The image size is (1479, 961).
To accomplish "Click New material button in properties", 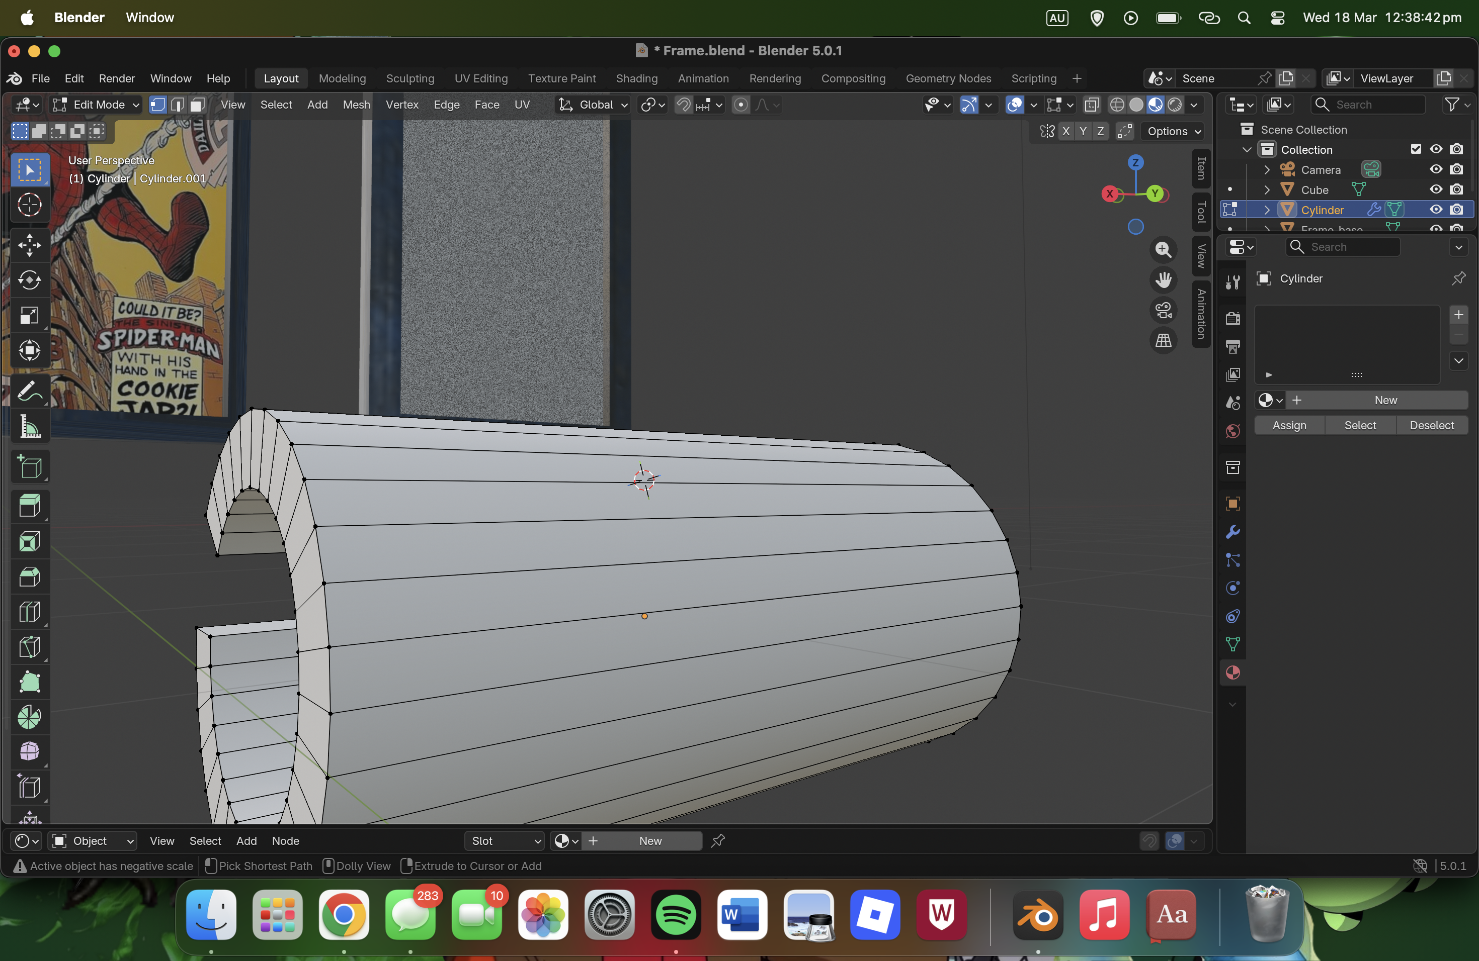I will tap(1385, 401).
